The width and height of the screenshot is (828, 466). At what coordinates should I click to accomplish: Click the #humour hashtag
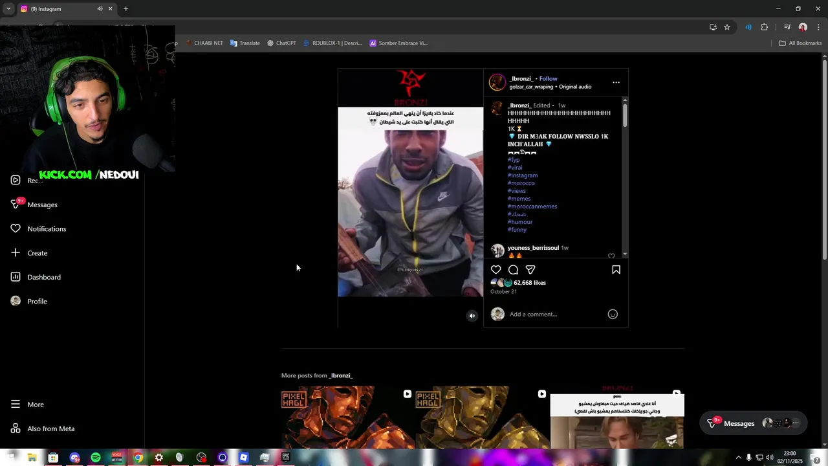pyautogui.click(x=520, y=222)
